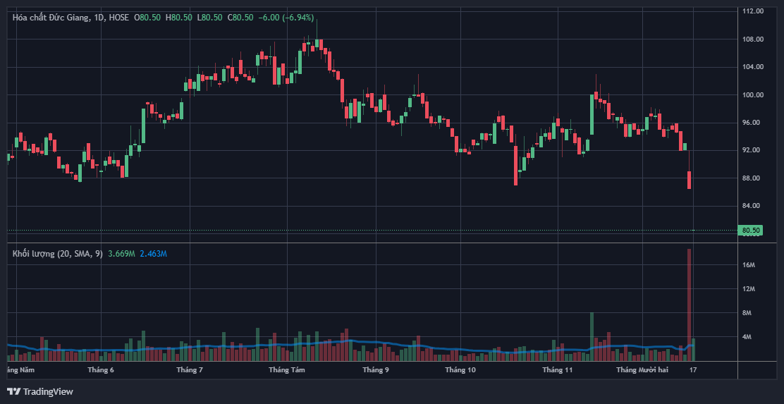Viewport: 784px width, 404px height.
Task: Click the Tháng Tám label on the time axis
Action: (287, 369)
